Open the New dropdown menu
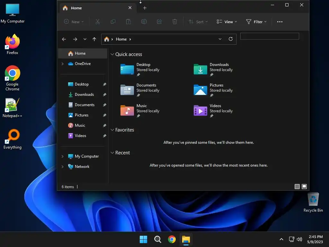 pos(74,22)
